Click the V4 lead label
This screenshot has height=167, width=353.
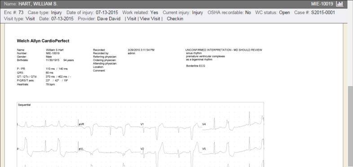[x=204, y=124]
